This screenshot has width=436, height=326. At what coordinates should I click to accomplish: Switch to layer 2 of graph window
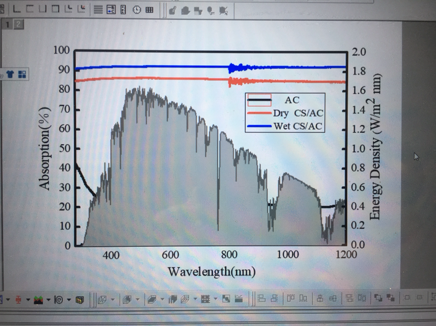coord(18,24)
